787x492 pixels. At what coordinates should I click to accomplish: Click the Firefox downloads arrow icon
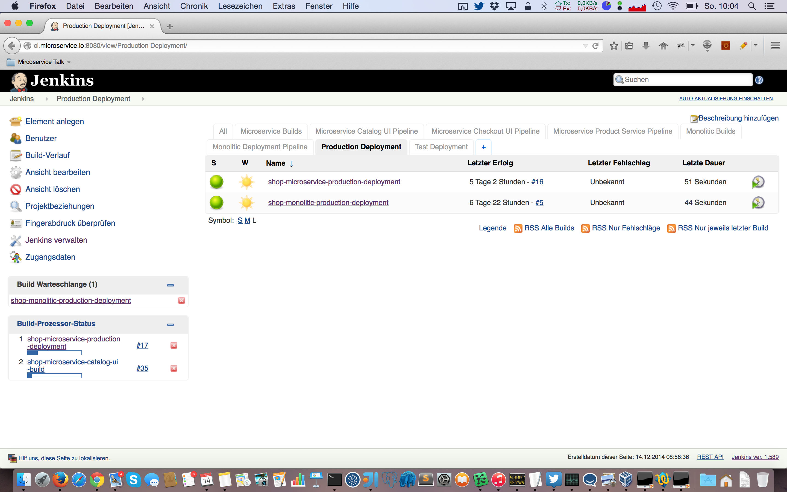click(x=646, y=46)
